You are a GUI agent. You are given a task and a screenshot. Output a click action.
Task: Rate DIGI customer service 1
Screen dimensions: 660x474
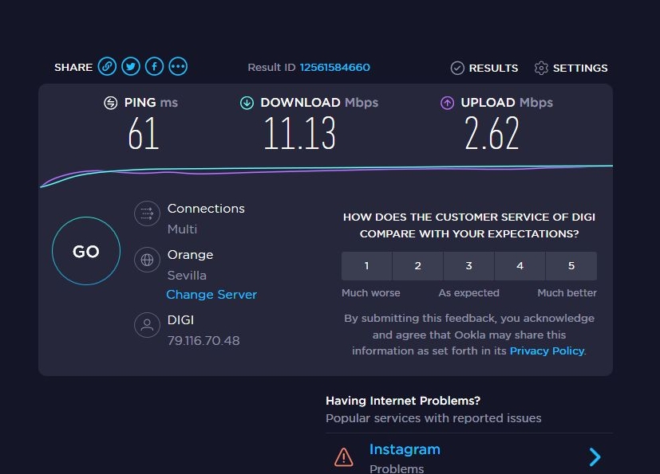coord(366,266)
